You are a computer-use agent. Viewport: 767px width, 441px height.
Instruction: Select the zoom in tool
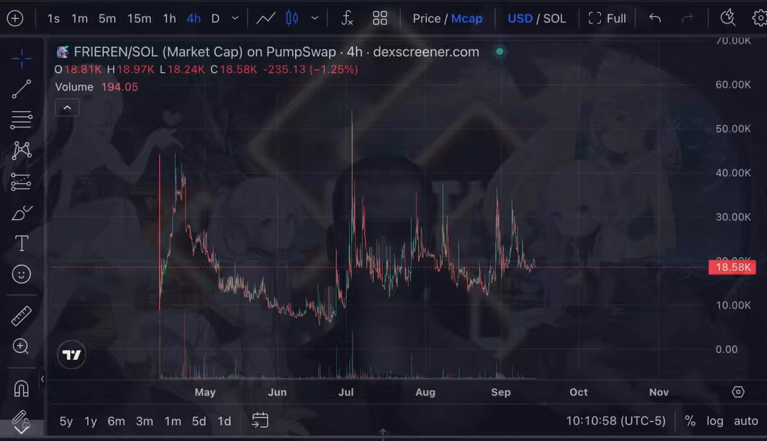click(x=21, y=347)
